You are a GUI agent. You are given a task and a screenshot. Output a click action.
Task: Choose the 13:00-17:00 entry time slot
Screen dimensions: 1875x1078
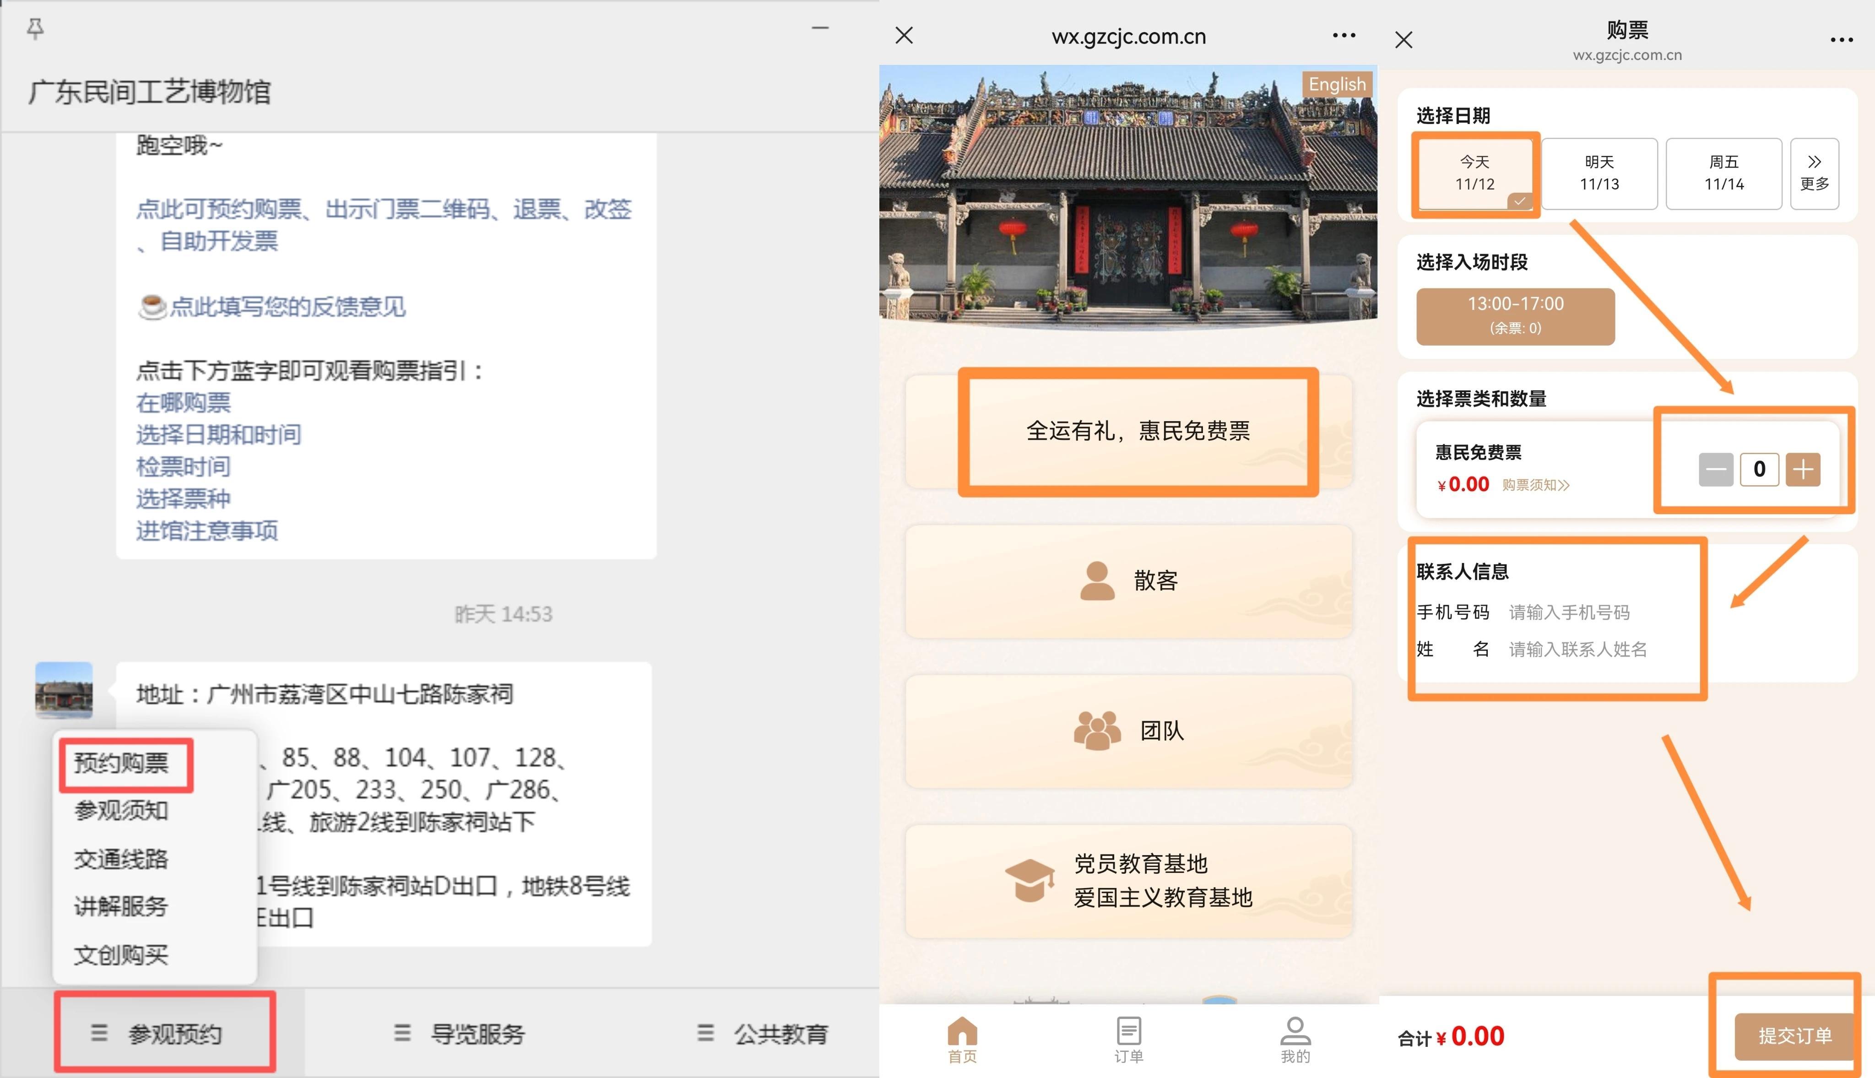(x=1515, y=316)
